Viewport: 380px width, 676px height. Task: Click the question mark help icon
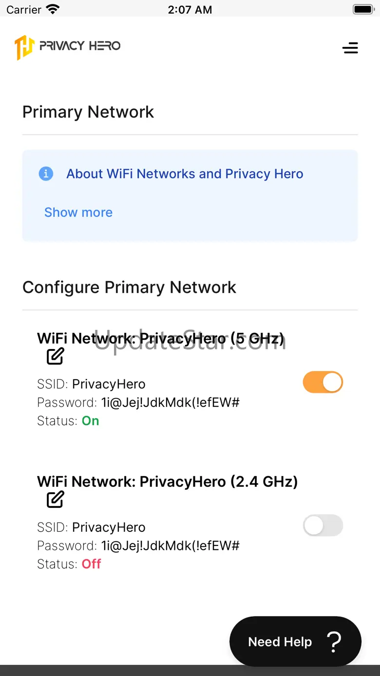334,641
